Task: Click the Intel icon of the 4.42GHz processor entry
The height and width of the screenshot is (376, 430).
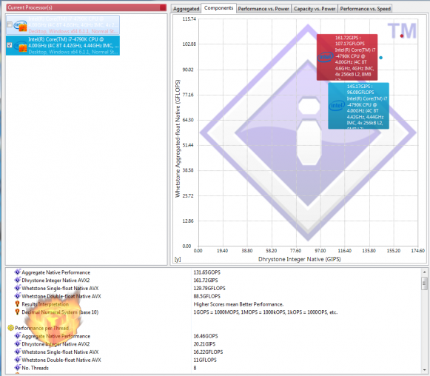Action: [20, 47]
